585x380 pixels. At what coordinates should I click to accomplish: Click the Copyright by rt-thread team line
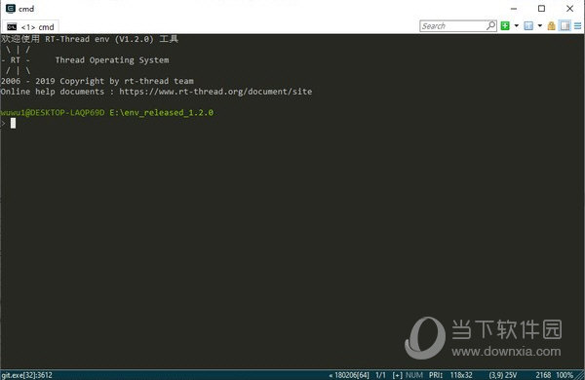tap(97, 81)
